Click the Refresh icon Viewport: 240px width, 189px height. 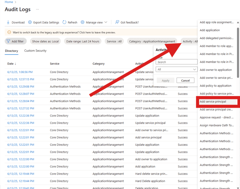coord(64,22)
